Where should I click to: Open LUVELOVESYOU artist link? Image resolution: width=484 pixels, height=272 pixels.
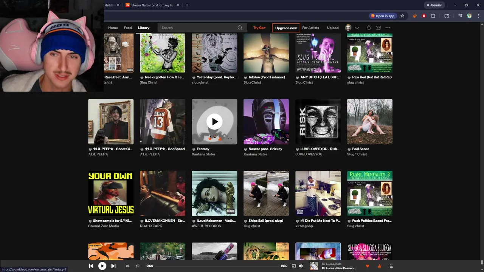pos(309,154)
